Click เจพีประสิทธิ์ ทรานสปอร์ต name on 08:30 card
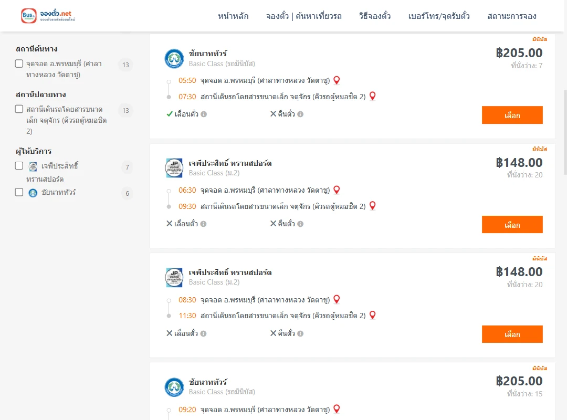 click(230, 272)
